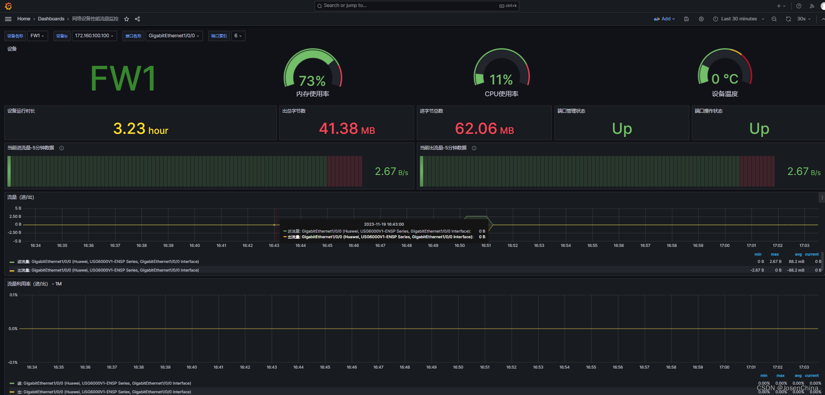Sort 流量 legend by min column
The height and width of the screenshot is (395, 825).
click(x=758, y=254)
